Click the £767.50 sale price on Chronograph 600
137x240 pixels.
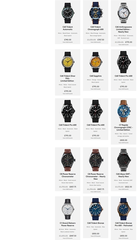[x=101, y=40]
